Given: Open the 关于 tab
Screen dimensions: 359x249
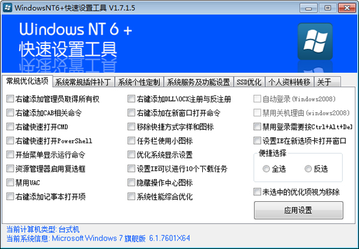Looking at the screenshot, I should (327, 82).
